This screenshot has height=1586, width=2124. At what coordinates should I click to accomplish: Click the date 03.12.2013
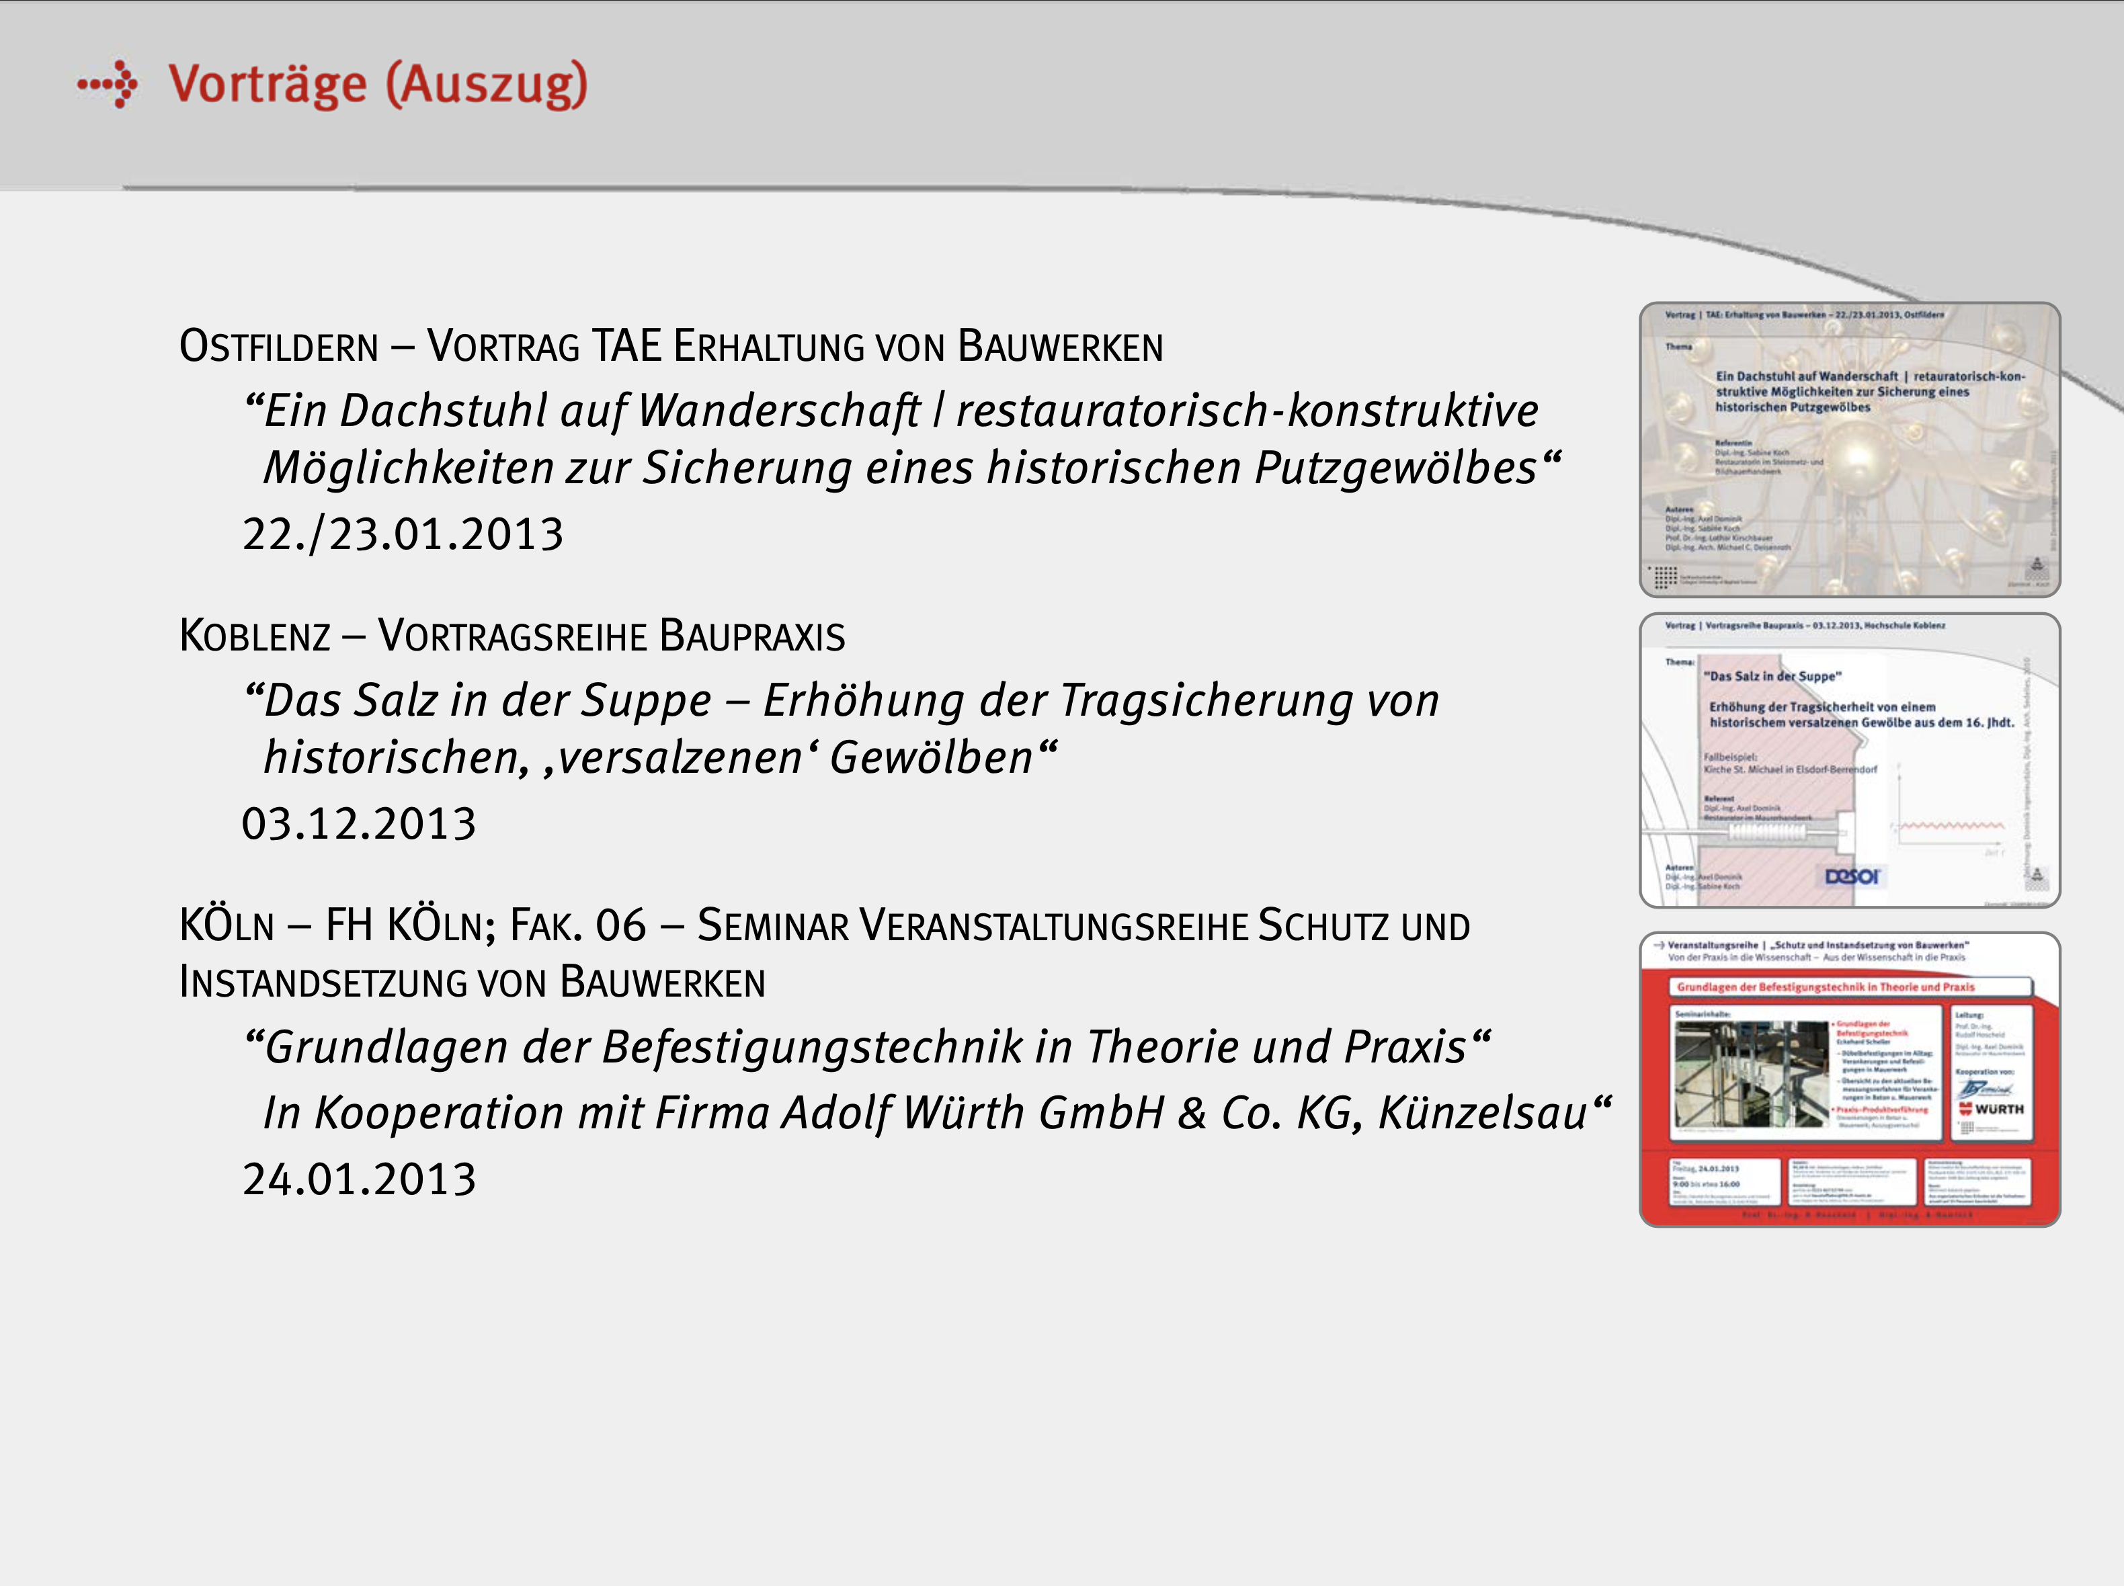[358, 825]
